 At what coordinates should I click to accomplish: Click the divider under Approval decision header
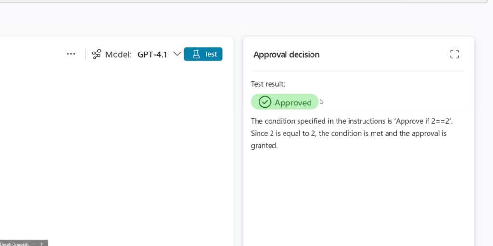click(x=358, y=71)
